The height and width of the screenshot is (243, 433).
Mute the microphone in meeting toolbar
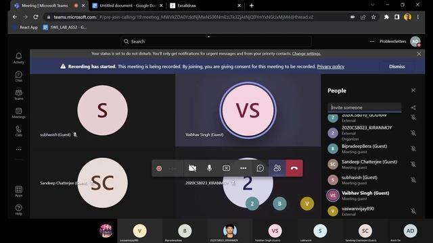pos(209,168)
